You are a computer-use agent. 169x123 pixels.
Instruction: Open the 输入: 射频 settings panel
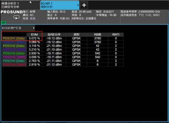35,17
